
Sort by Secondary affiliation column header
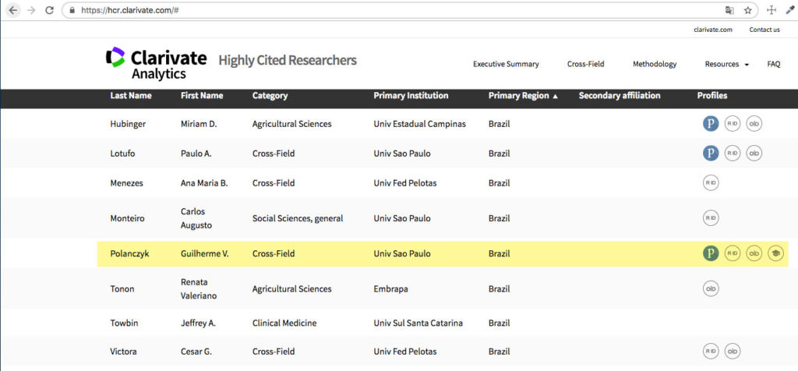click(620, 96)
